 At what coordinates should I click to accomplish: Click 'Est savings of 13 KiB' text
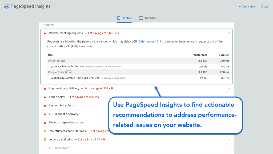tap(91, 140)
